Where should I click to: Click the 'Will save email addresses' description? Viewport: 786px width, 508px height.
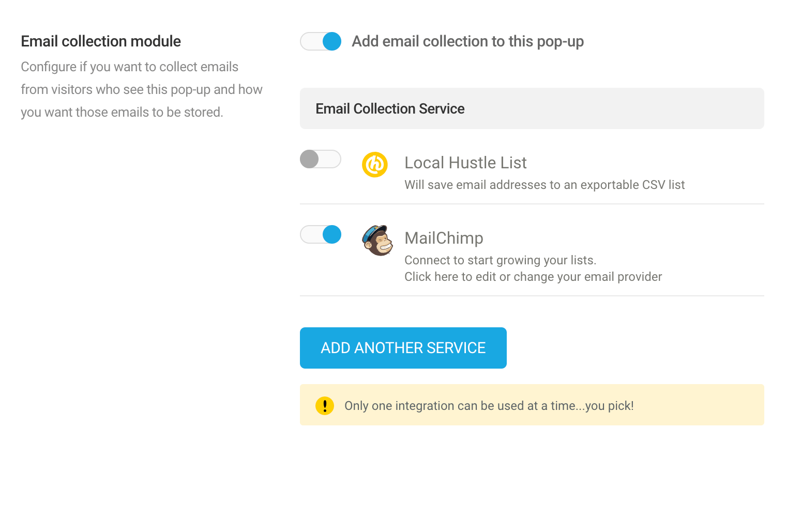tap(544, 185)
